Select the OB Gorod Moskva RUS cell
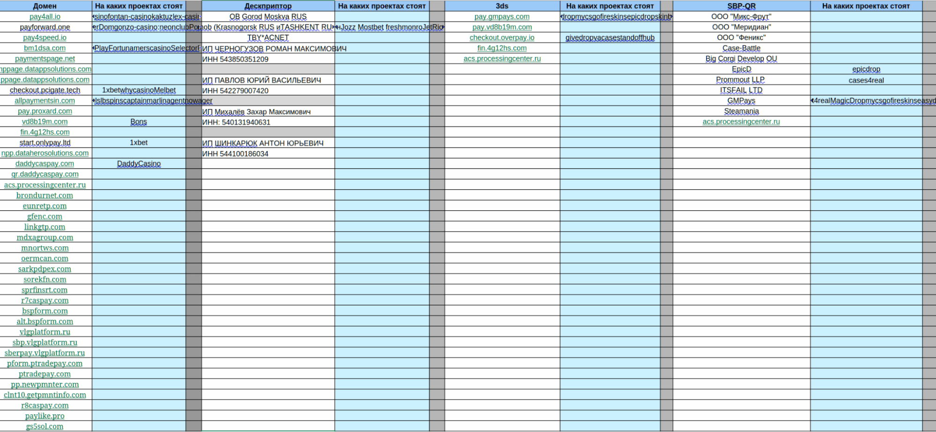Viewport: 936px width, 432px height. tap(268, 17)
